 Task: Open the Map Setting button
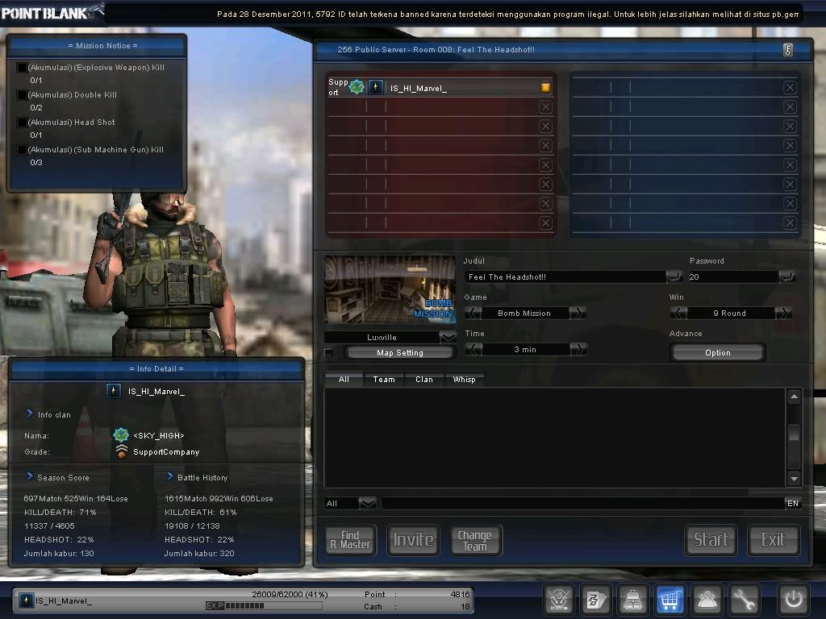click(x=400, y=353)
